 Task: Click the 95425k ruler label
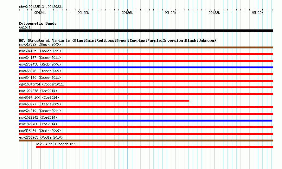tap(83, 13)
